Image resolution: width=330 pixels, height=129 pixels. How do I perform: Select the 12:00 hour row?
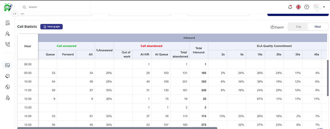172,99
